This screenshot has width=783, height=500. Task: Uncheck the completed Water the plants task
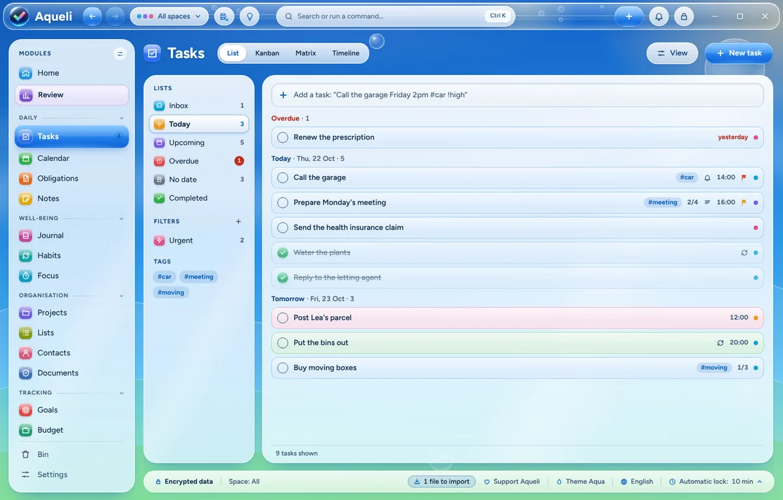point(283,253)
